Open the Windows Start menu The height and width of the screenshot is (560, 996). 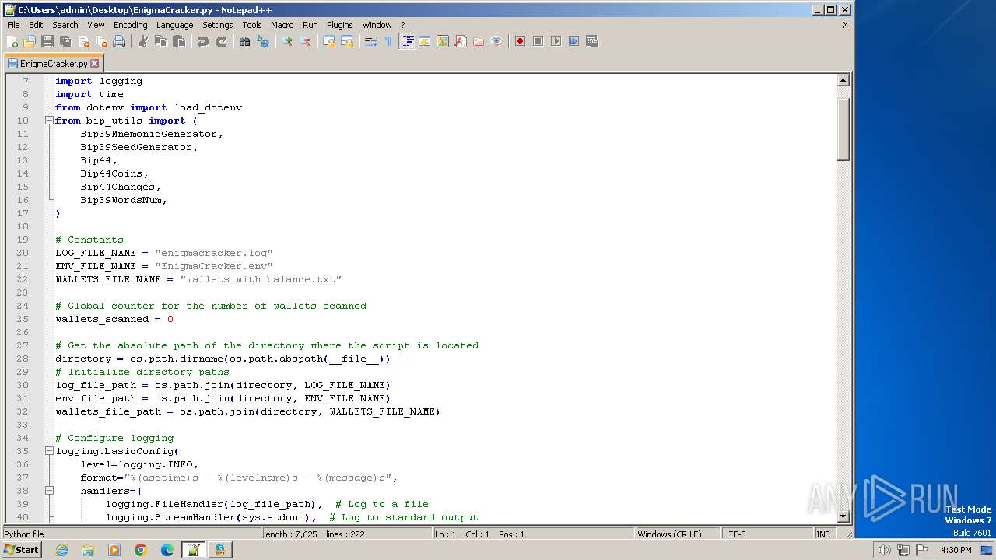(x=21, y=550)
